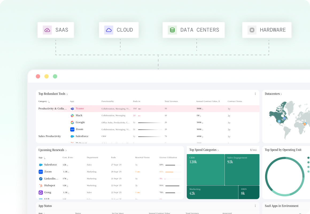Click the red window close dot
Screen dimensions: 310x214
click(x=38, y=77)
